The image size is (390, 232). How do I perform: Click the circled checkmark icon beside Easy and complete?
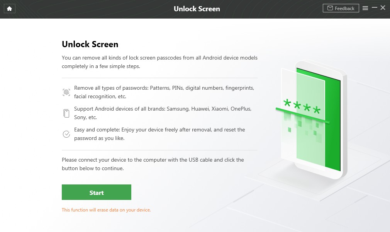click(x=66, y=133)
